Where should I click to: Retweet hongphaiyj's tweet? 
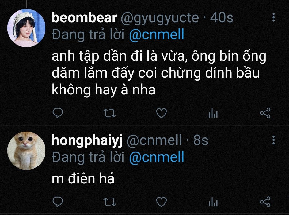[x=110, y=202]
